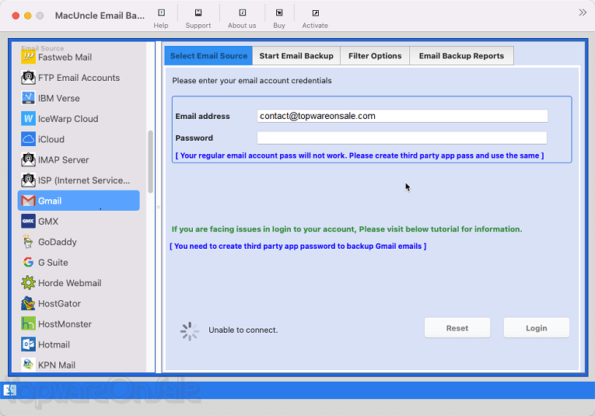Choose the GoDaddy icon
The width and height of the screenshot is (595, 416).
point(28,242)
